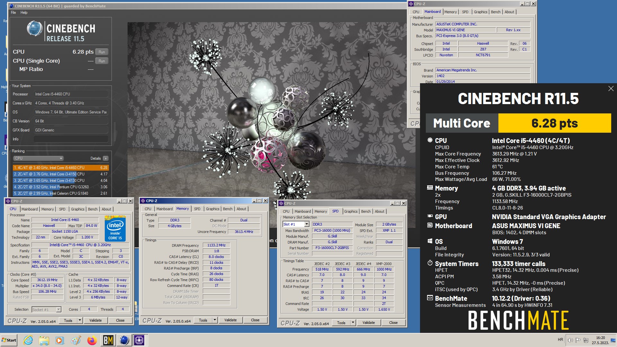Open About tab in top-right CPU-Z window
This screenshot has width=617, height=347.
[x=509, y=12]
